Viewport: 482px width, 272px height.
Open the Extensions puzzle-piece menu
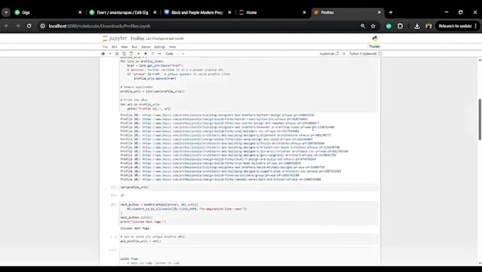(x=400, y=26)
